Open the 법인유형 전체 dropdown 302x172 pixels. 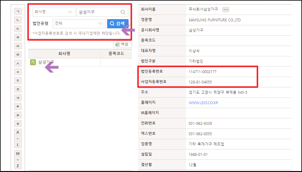point(79,24)
